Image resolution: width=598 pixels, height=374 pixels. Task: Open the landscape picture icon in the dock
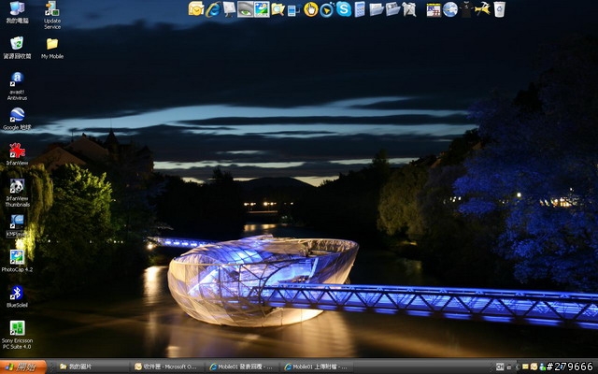click(x=262, y=9)
